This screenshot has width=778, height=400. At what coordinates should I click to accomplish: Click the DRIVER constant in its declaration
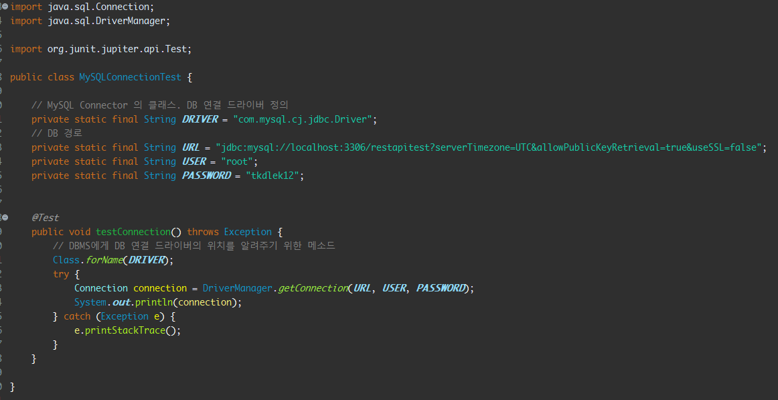(200, 120)
